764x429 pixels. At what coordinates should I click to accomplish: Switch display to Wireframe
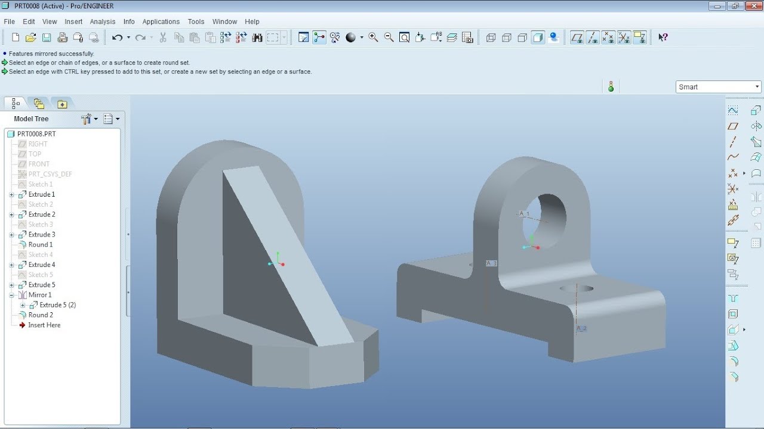pyautogui.click(x=491, y=38)
